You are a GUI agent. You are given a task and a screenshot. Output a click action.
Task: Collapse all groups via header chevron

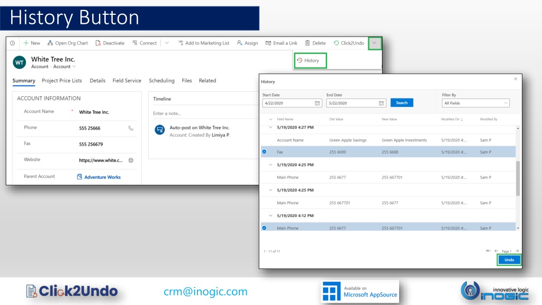[x=270, y=119]
